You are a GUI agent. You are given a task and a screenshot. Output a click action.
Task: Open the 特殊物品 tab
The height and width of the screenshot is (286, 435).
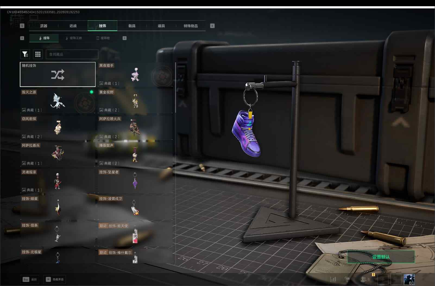(x=191, y=26)
